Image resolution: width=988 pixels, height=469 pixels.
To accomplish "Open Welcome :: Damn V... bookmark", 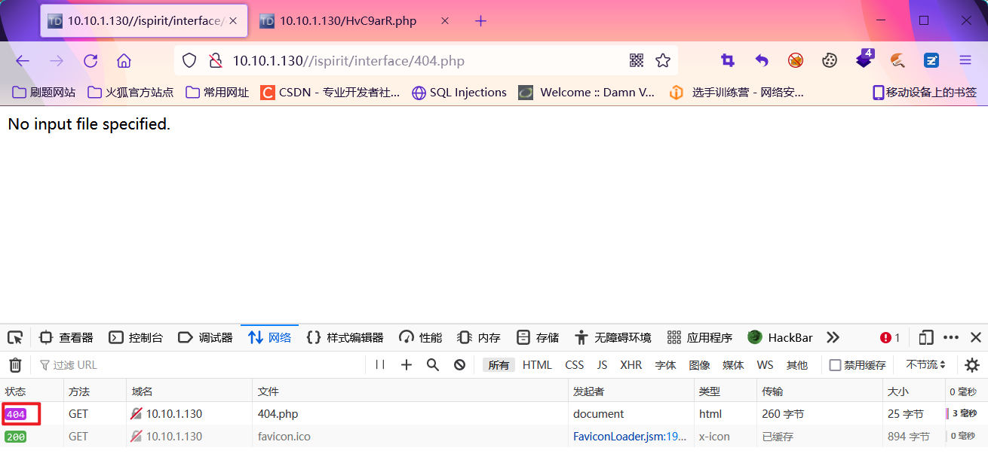I will (x=587, y=93).
